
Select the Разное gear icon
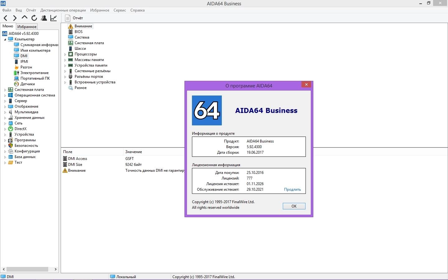pyautogui.click(x=71, y=88)
